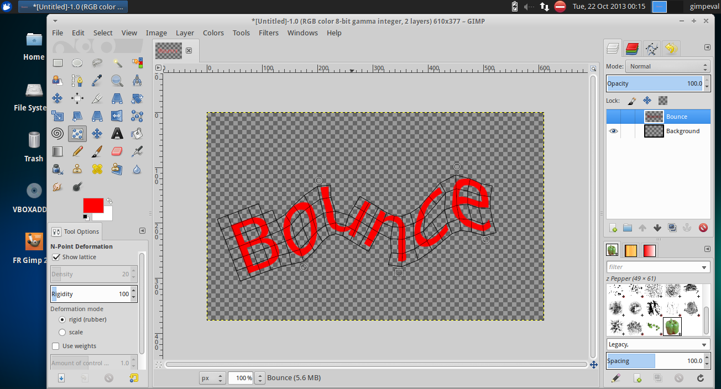Image resolution: width=721 pixels, height=389 pixels.
Task: Reset colors to default black and white
Action: coord(86,217)
